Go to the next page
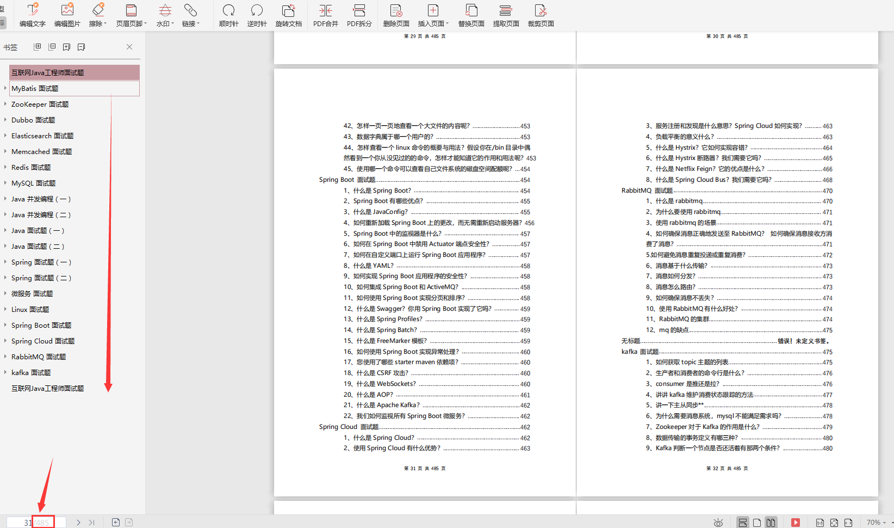 (x=78, y=522)
